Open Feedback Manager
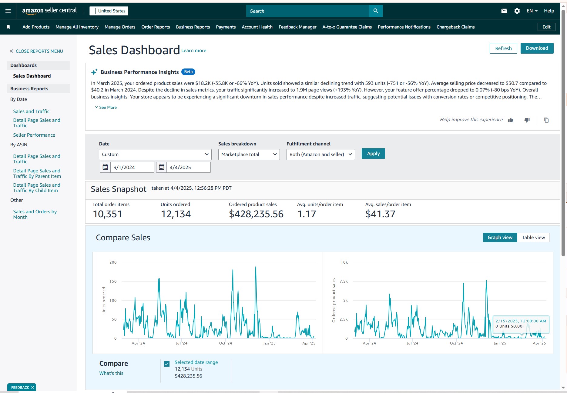The height and width of the screenshot is (393, 567). [x=297, y=27]
